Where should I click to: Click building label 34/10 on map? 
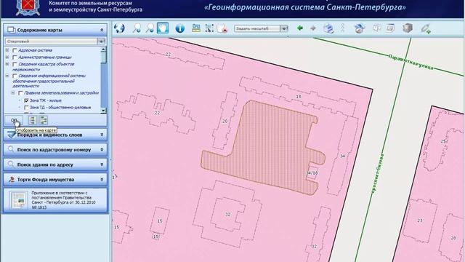pos(312,173)
